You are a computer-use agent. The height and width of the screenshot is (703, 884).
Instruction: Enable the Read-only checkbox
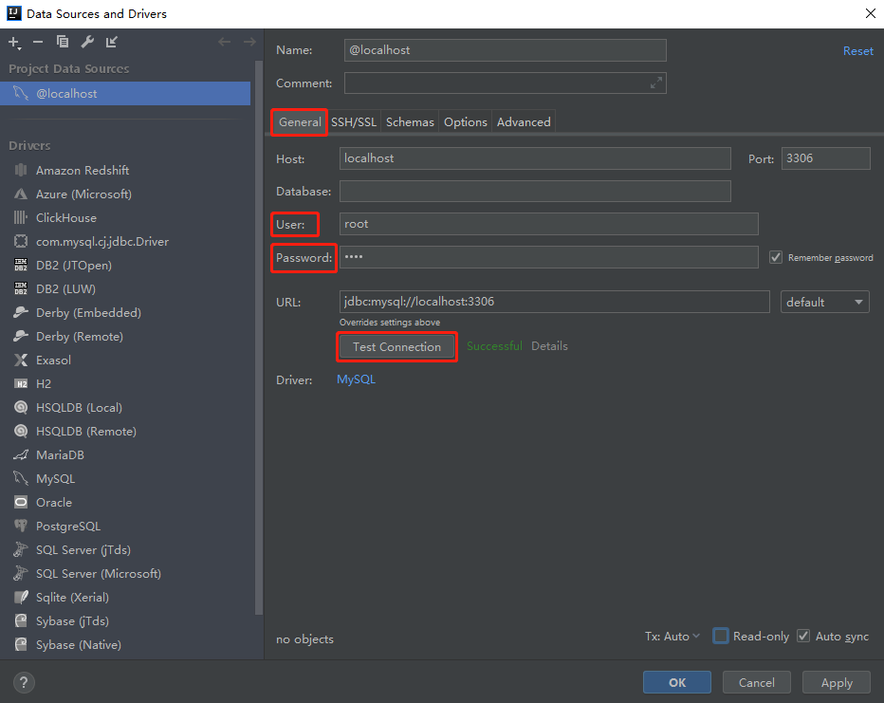click(x=721, y=636)
